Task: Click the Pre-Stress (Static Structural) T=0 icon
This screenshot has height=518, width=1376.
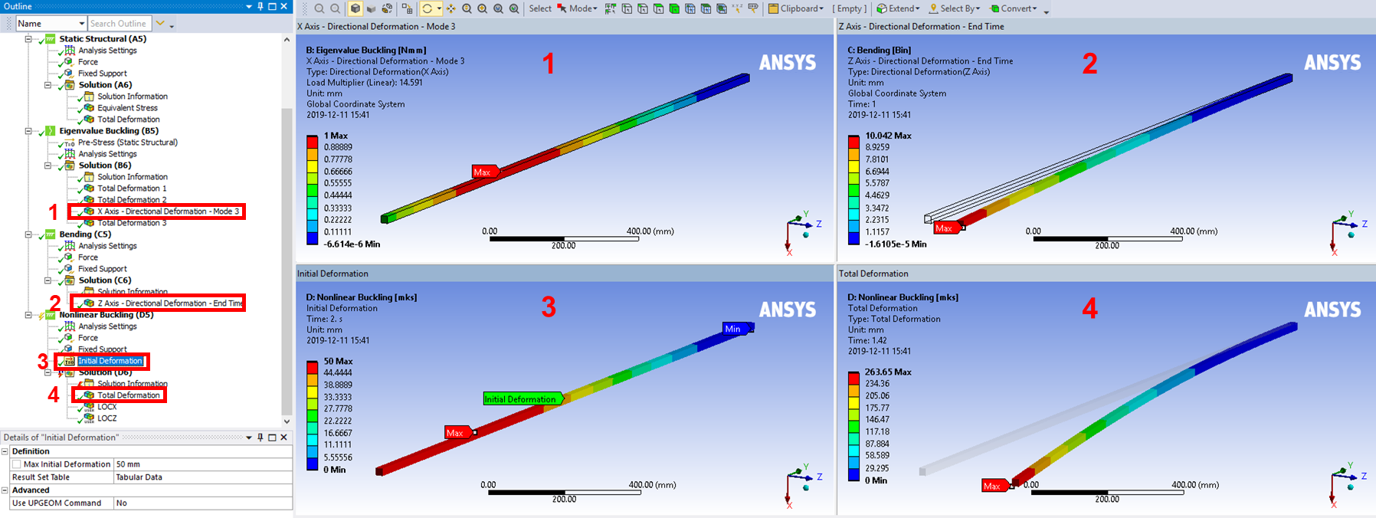Action: 70,143
